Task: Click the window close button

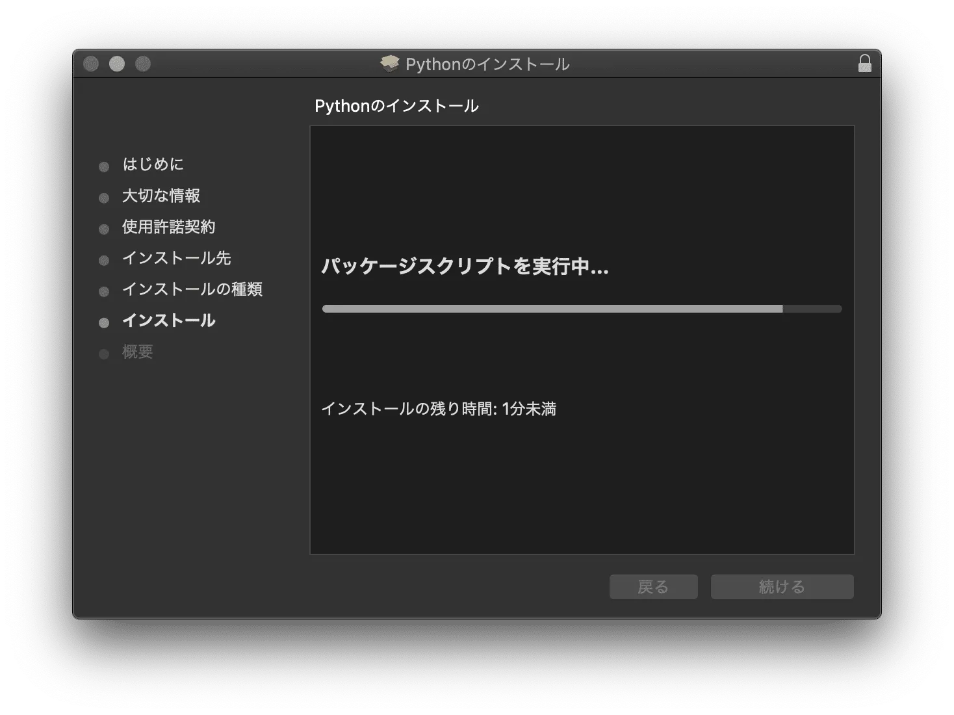Action: coord(91,64)
